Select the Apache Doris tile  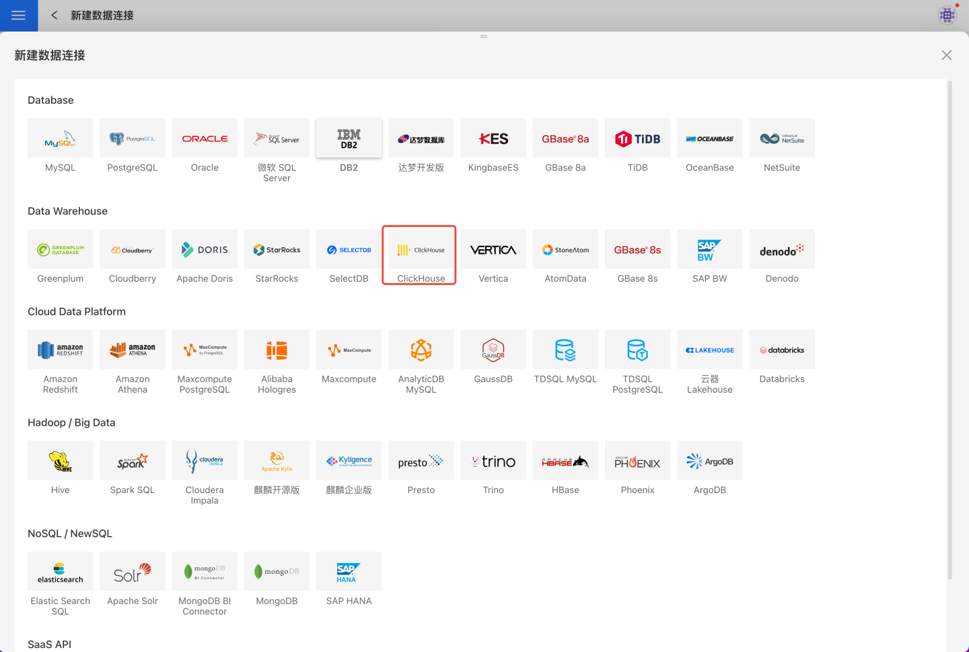click(205, 251)
